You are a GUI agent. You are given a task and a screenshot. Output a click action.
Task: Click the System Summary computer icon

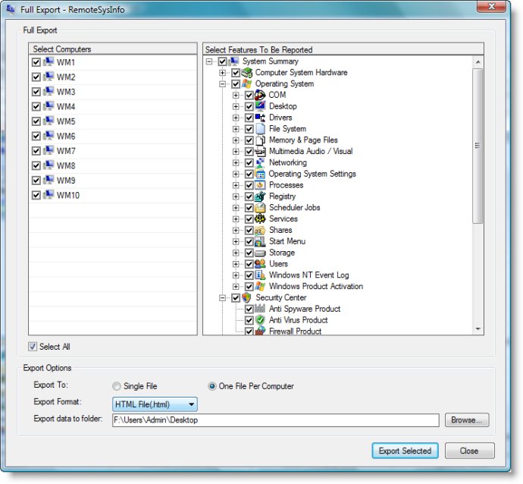tap(233, 61)
